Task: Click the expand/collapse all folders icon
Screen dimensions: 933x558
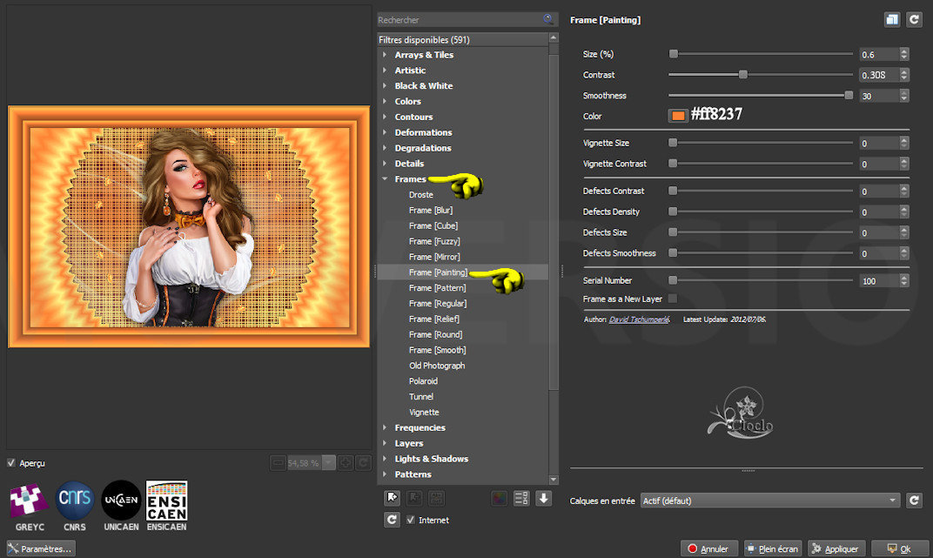Action: 521,499
